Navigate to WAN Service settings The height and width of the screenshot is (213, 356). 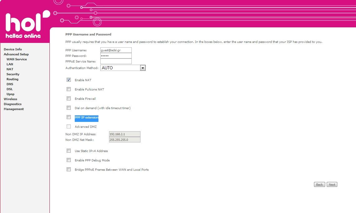[x=17, y=59]
